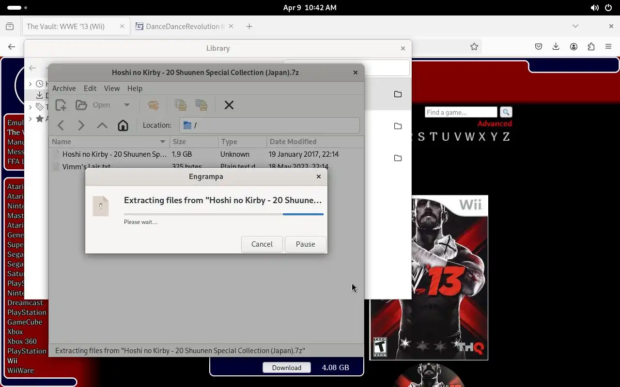Click the game search magnifier button
The width and height of the screenshot is (620, 387).
pyautogui.click(x=506, y=112)
